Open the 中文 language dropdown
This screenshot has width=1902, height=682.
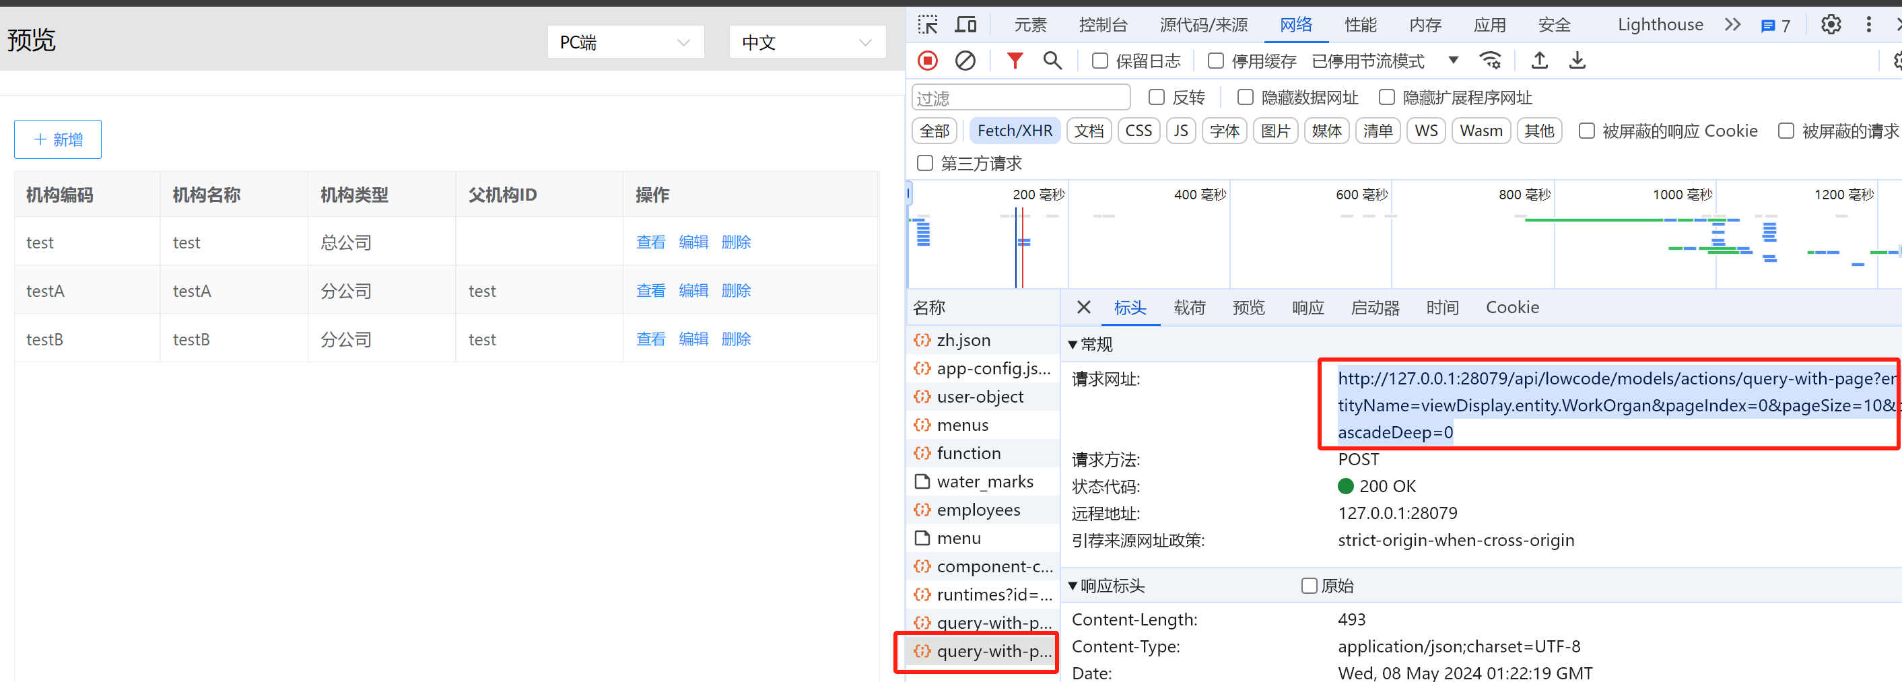(x=807, y=43)
